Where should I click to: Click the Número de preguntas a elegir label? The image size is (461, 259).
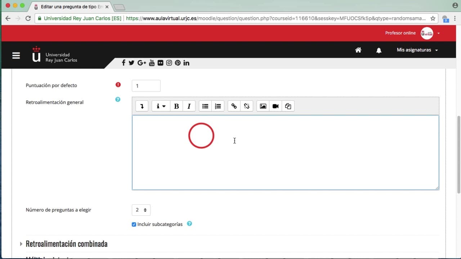pos(58,210)
